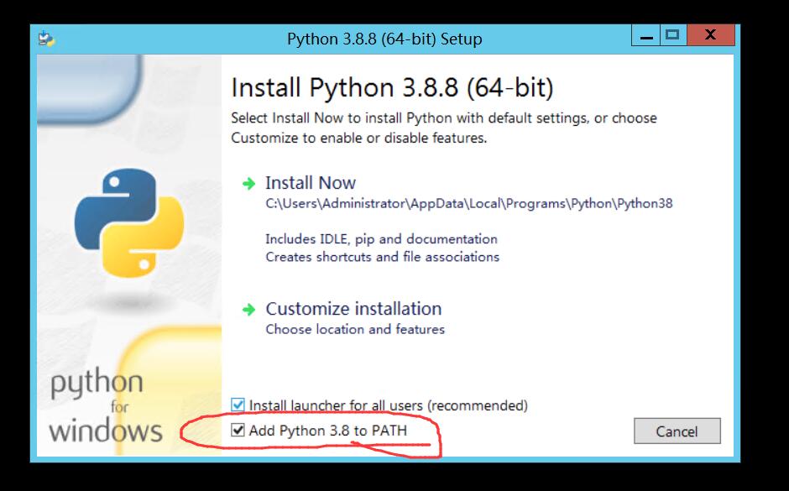Minimize the Python Setup window
The image size is (789, 491).
(646, 36)
